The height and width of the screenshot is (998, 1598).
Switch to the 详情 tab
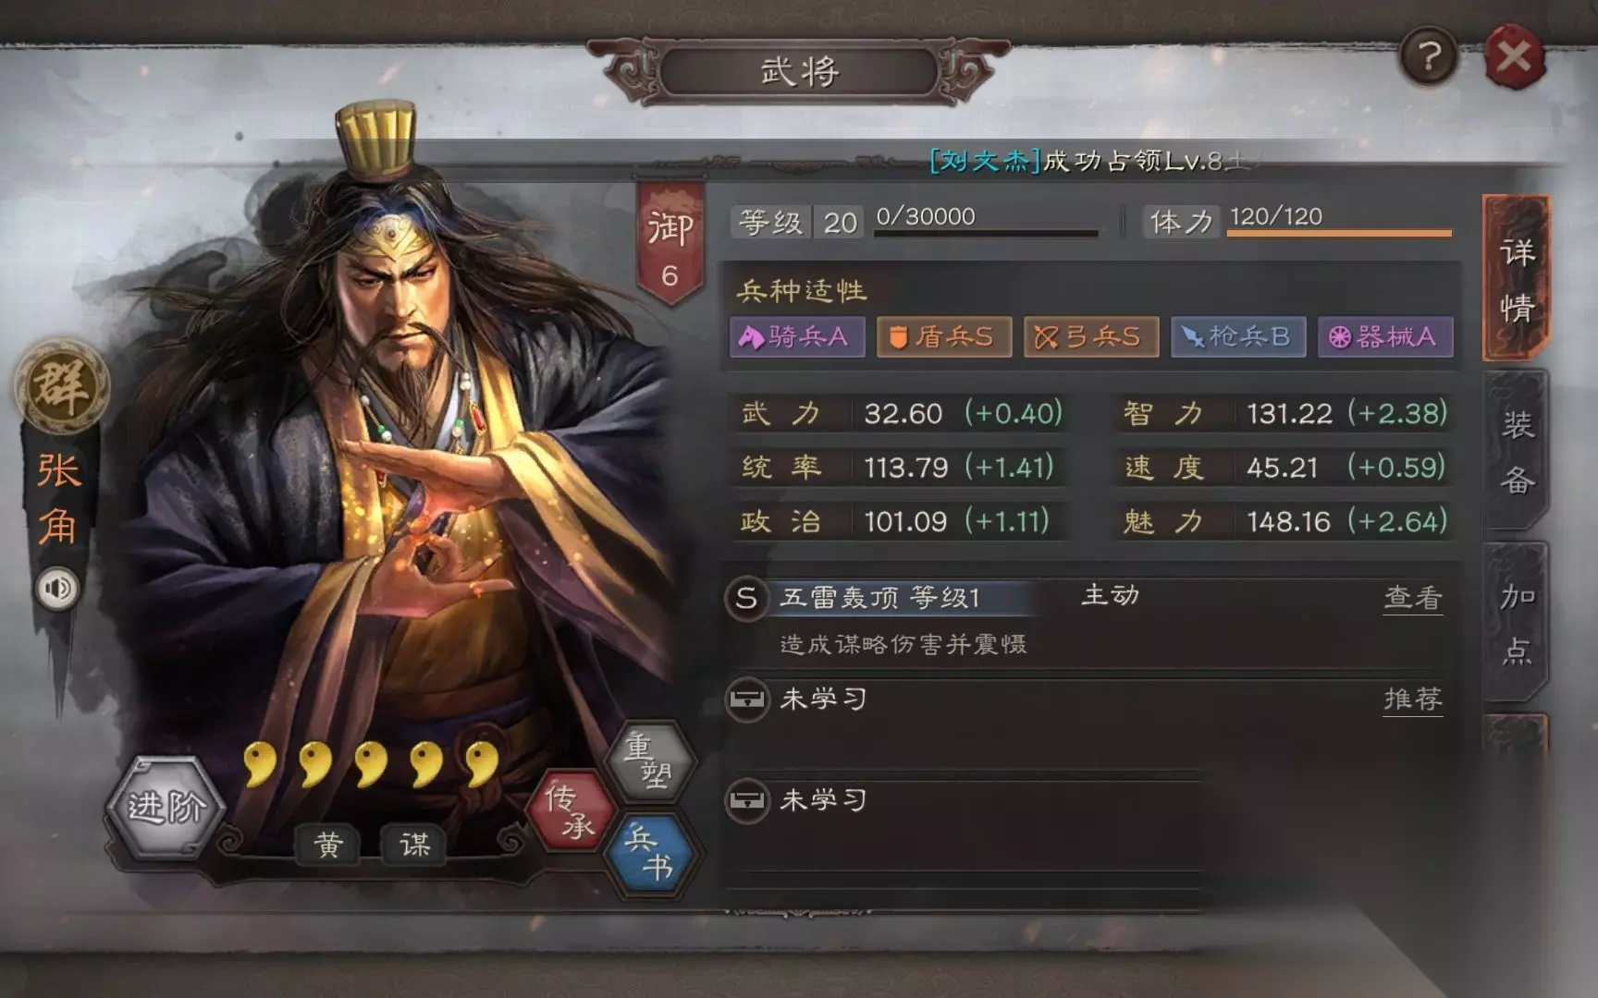[1516, 278]
